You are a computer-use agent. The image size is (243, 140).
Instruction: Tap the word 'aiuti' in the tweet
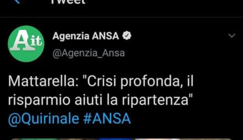pyautogui.click(x=88, y=100)
